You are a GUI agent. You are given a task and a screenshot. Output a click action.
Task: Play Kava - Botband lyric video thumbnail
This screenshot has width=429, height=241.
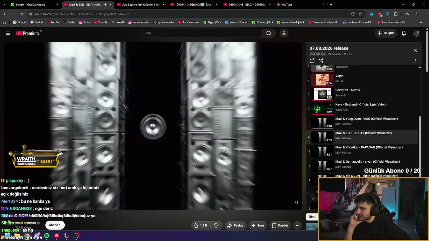click(x=322, y=108)
